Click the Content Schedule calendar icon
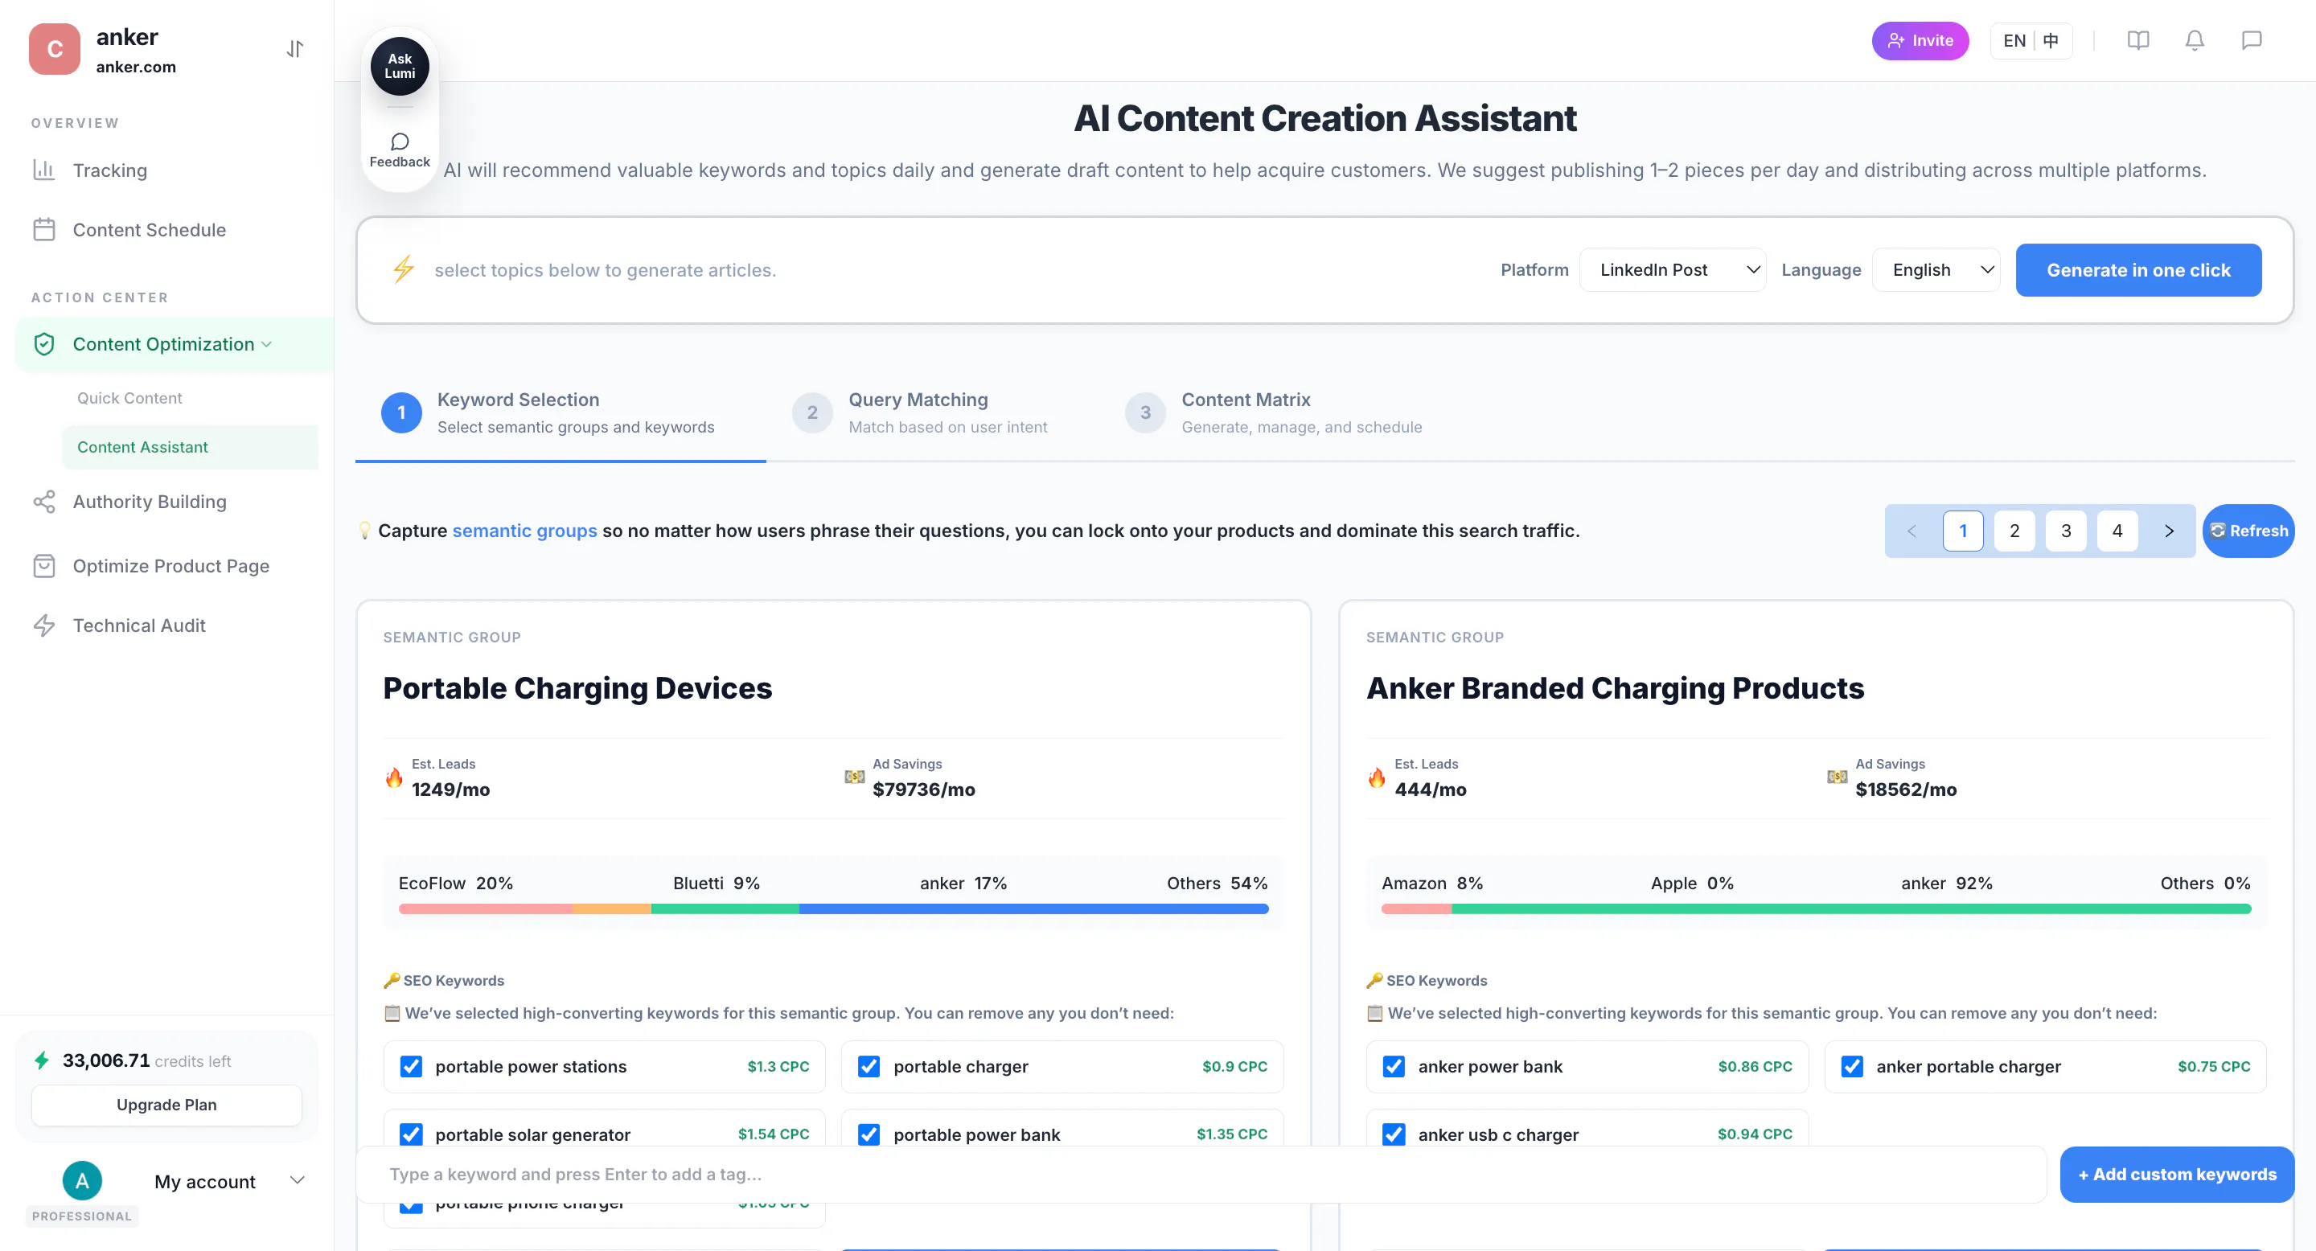Viewport: 2316px width, 1251px height. tap(44, 229)
